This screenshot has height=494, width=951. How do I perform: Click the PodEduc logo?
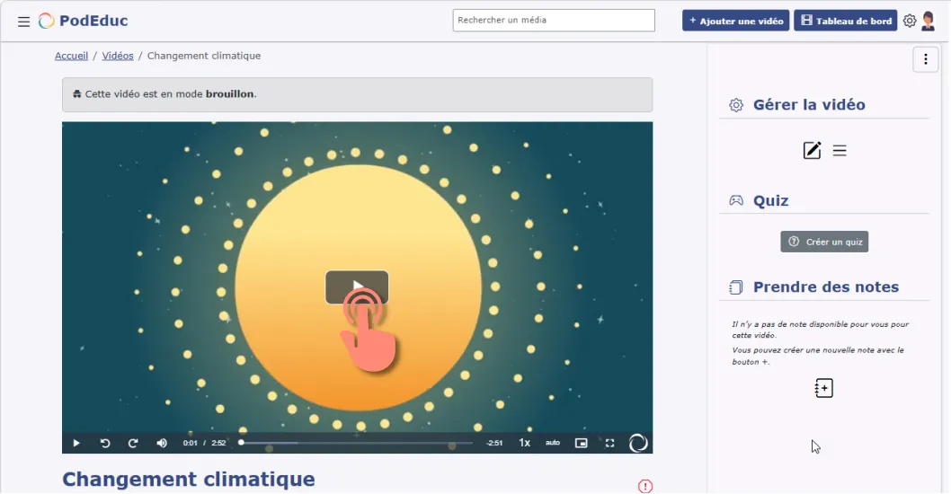pos(83,21)
